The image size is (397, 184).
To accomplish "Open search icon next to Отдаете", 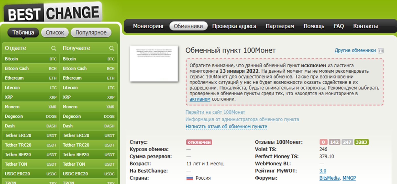I will [x=54, y=48].
